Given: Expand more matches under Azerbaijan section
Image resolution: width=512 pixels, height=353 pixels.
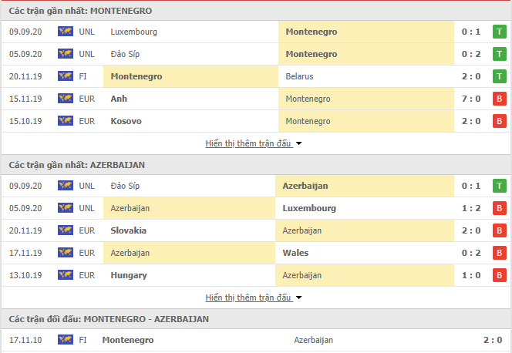Looking at the screenshot, I should pos(248,298).
